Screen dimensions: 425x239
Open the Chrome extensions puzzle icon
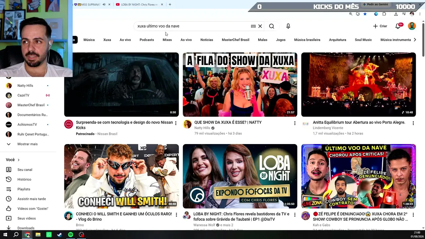pos(384,14)
